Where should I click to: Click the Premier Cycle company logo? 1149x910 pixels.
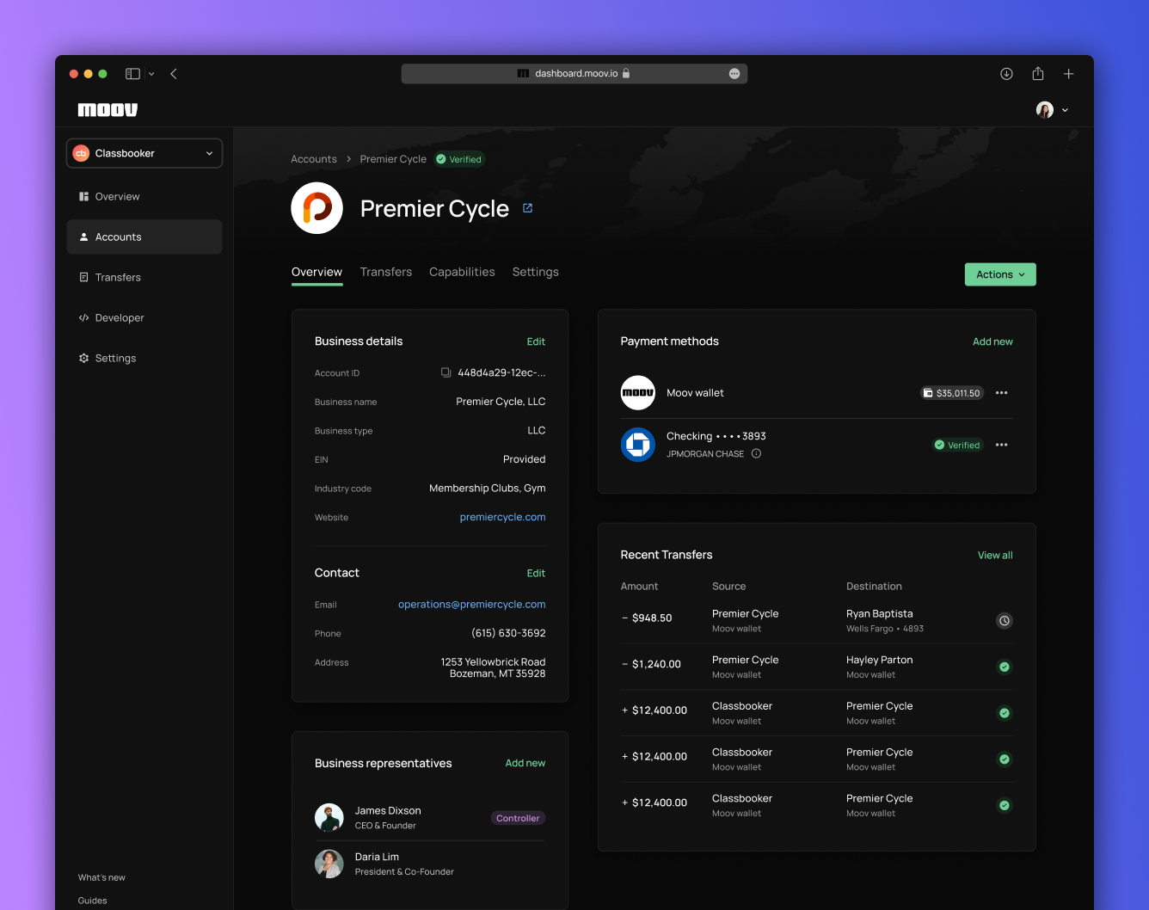(x=316, y=208)
